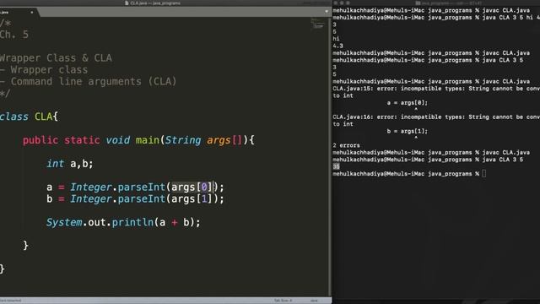
Task: Click the Terminal window's red close button
Action: click(x=336, y=3)
